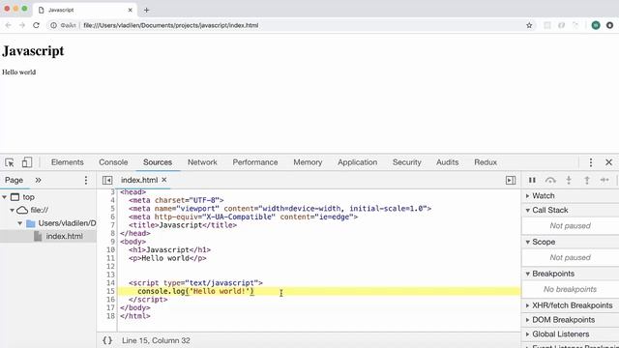Open the Application tab
Screen dimensions: 619x348
point(357,162)
